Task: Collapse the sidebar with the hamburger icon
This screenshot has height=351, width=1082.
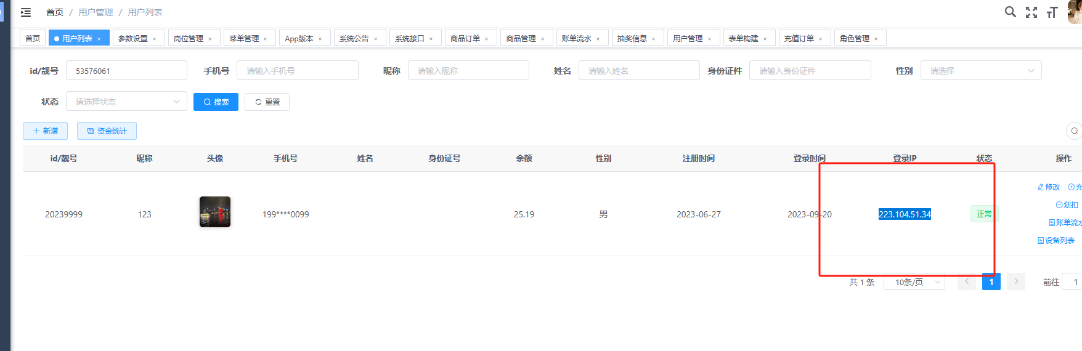Action: click(26, 12)
